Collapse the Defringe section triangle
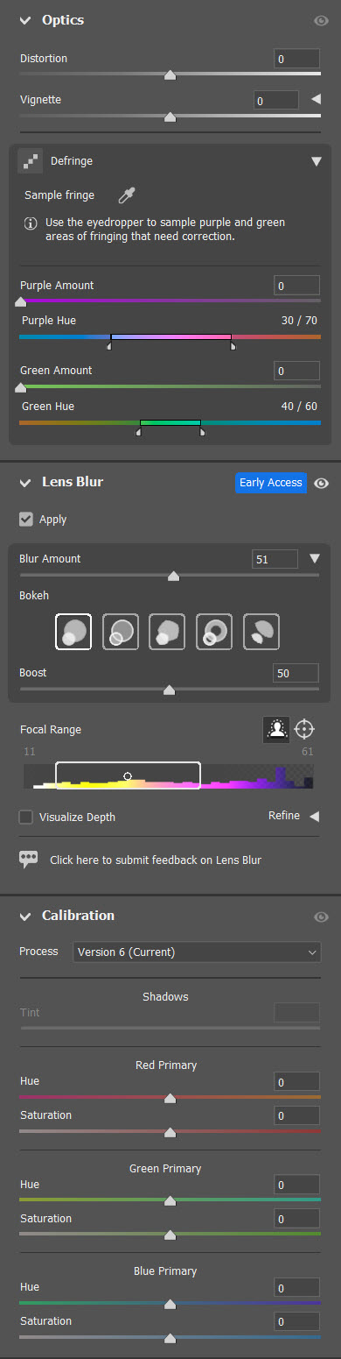The width and height of the screenshot is (341, 1359). [x=316, y=161]
